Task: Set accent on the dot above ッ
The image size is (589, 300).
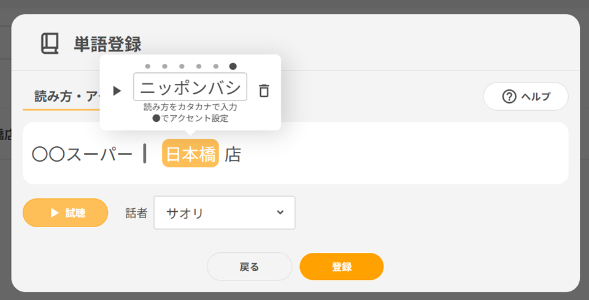Action: click(164, 66)
